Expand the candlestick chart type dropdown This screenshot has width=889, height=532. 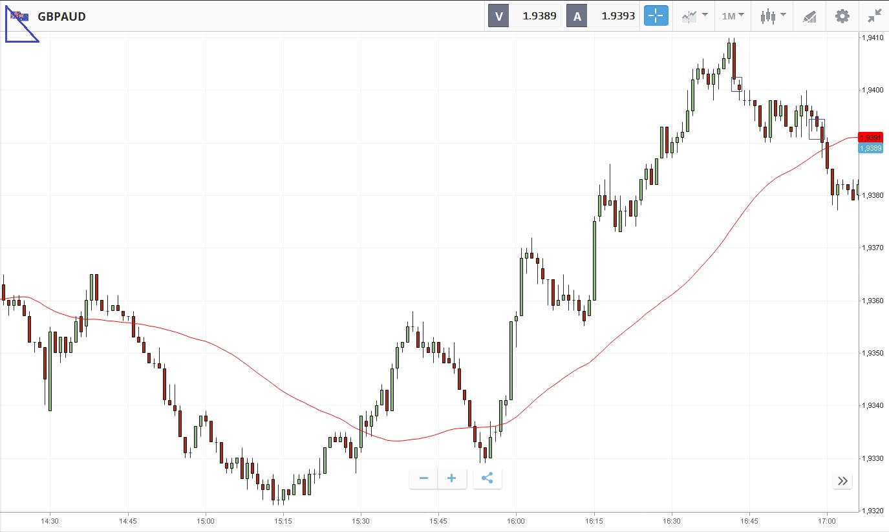point(773,16)
